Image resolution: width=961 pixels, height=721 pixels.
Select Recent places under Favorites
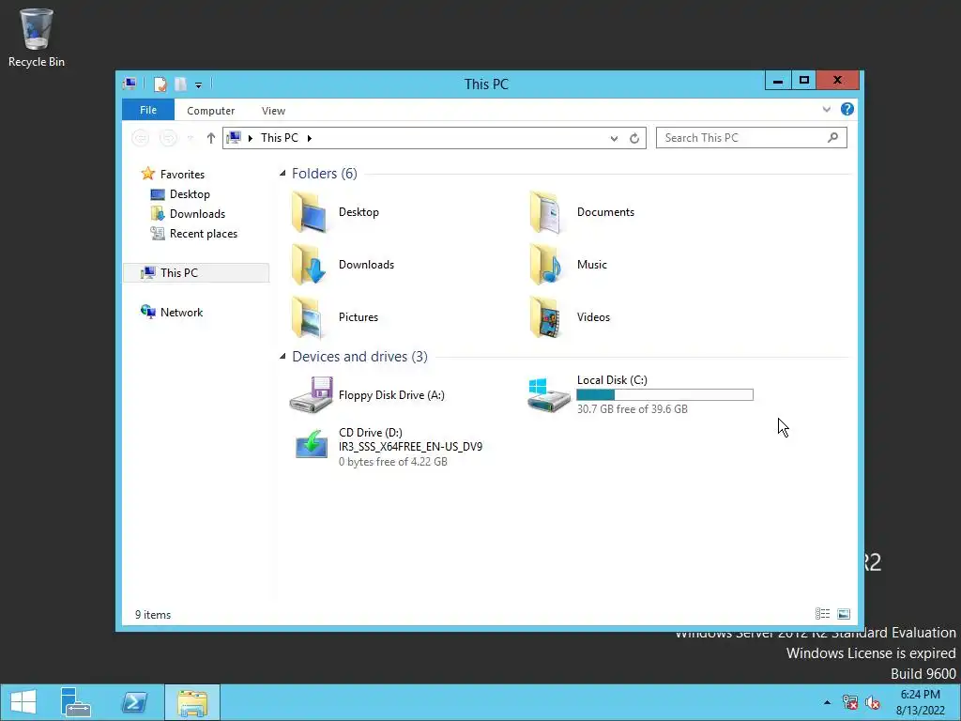[x=204, y=234]
